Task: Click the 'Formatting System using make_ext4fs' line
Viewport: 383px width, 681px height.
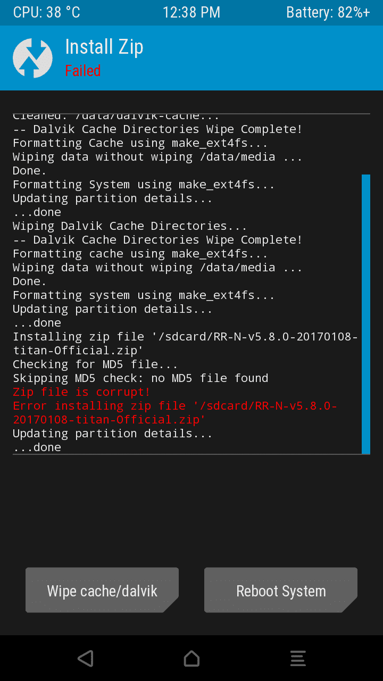Action: click(144, 185)
